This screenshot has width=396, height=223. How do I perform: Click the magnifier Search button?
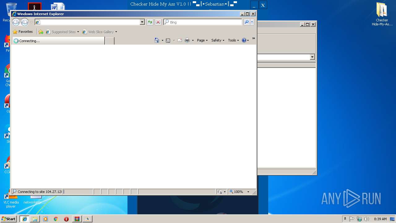[247, 22]
